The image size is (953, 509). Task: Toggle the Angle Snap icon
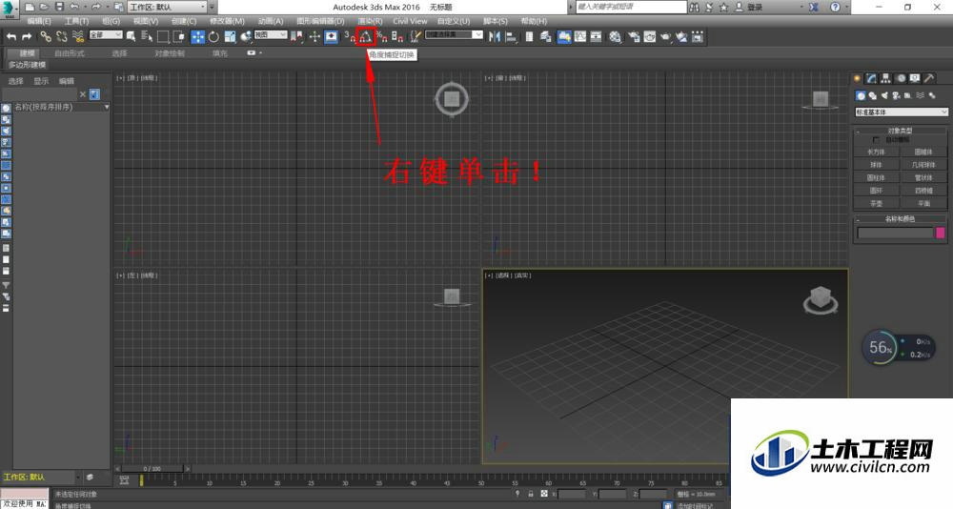click(x=365, y=36)
